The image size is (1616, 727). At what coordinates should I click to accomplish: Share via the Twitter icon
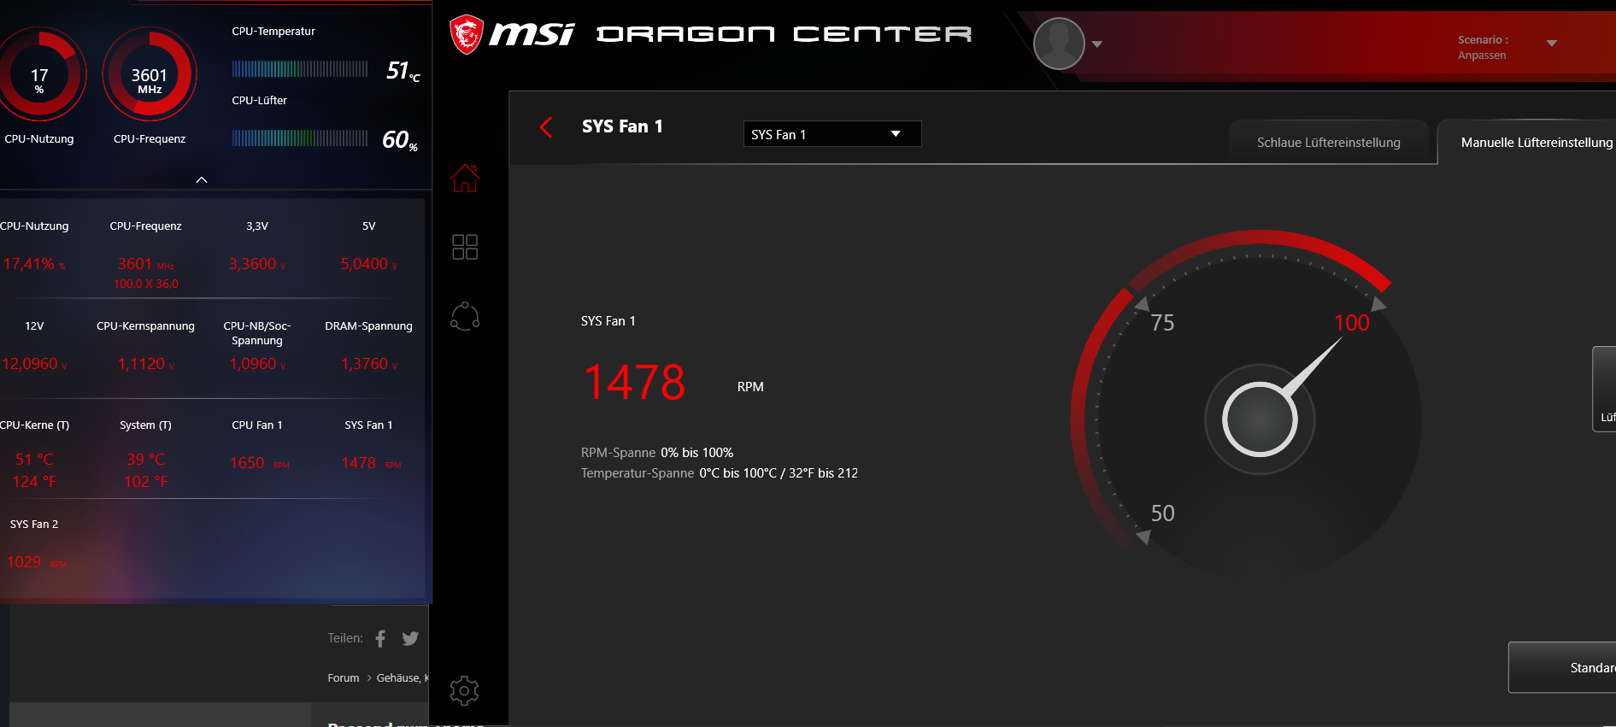coord(410,638)
